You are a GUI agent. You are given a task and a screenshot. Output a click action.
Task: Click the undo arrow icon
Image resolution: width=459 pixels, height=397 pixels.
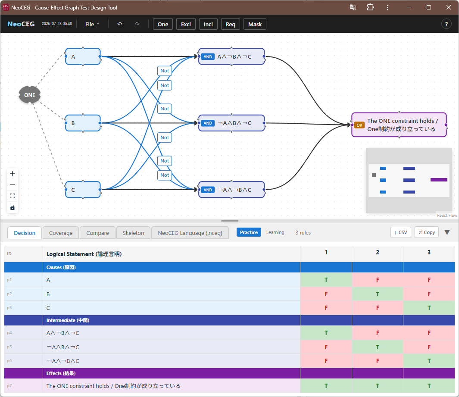[x=120, y=24]
